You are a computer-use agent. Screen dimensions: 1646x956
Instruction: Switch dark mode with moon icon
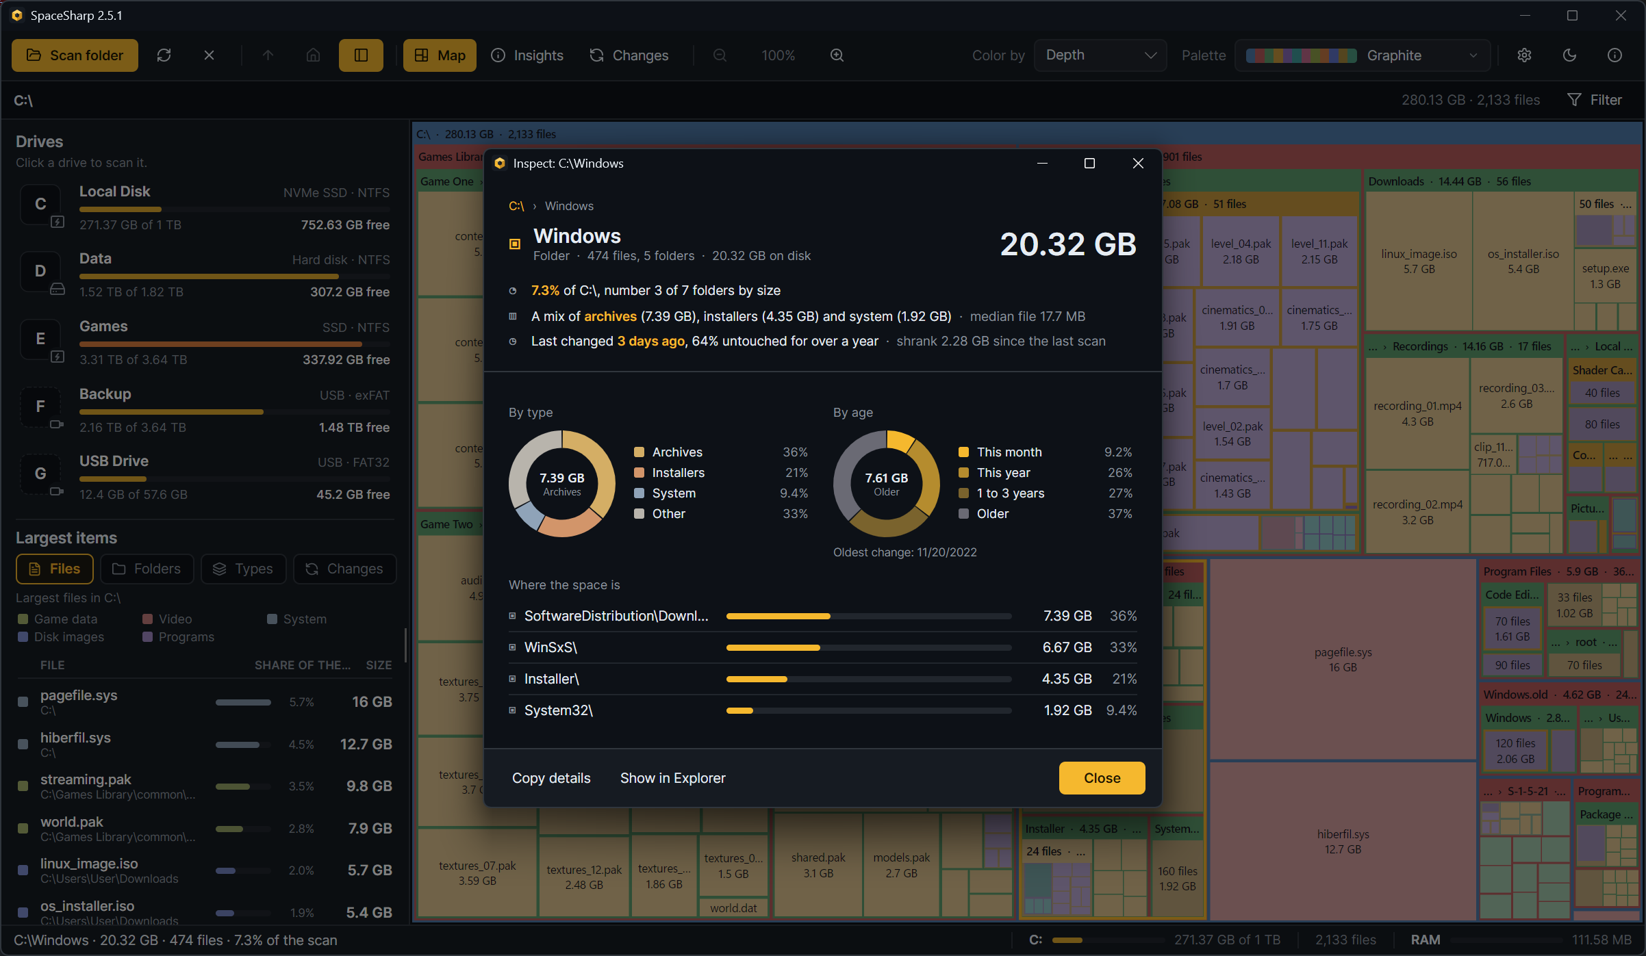pos(1569,55)
